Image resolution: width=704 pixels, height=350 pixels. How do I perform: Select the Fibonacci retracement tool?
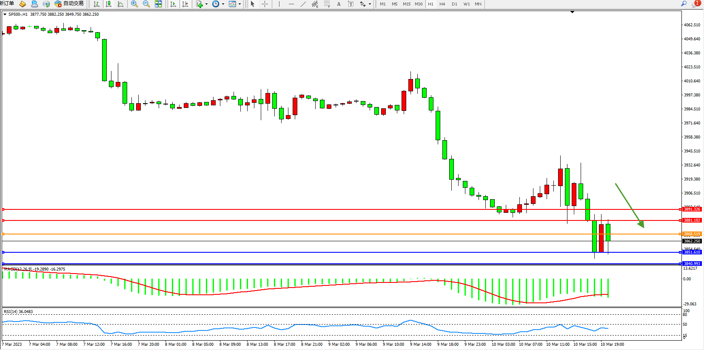(327, 4)
